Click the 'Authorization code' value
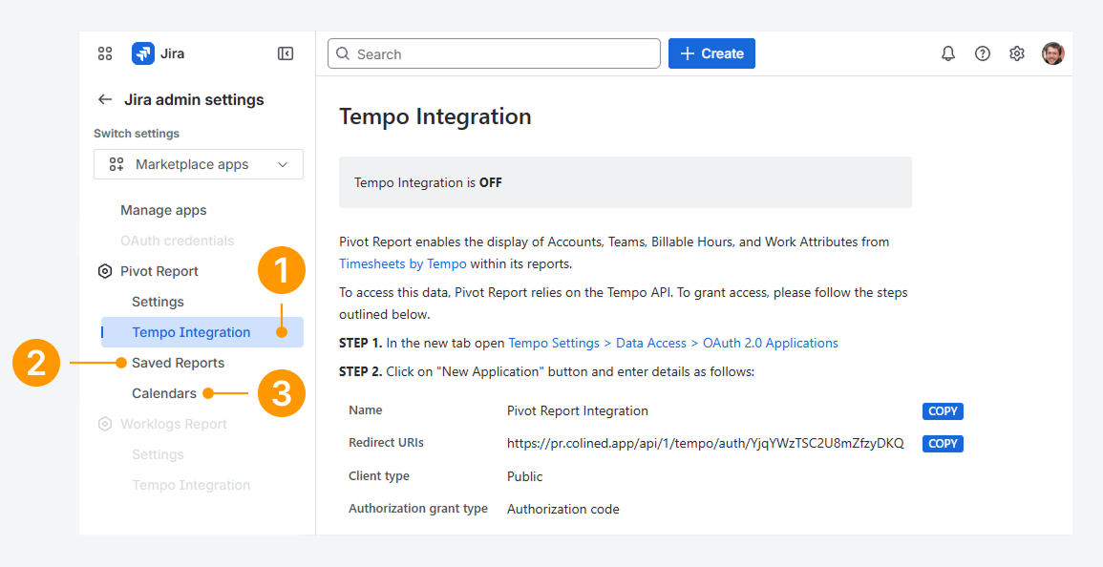 562,509
